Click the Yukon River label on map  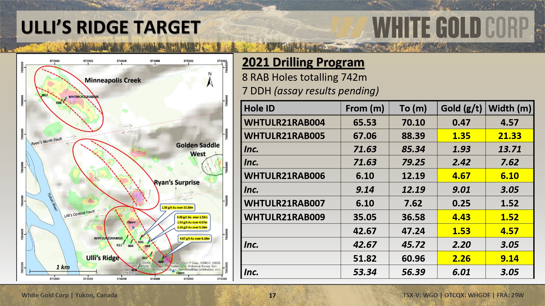(53, 202)
